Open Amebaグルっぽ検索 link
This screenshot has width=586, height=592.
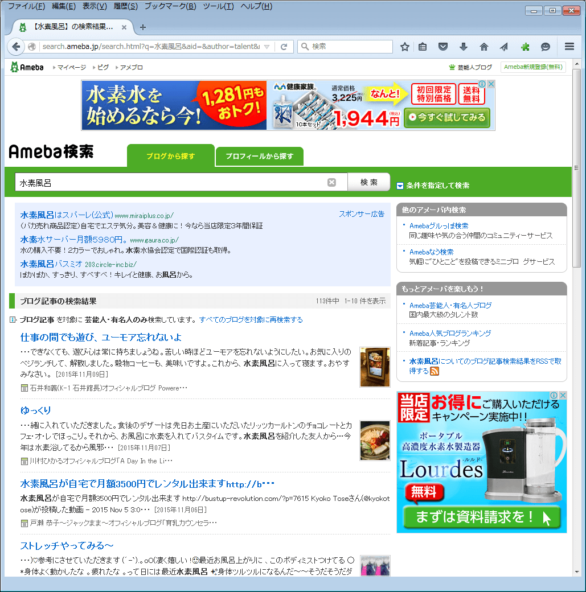tap(439, 226)
